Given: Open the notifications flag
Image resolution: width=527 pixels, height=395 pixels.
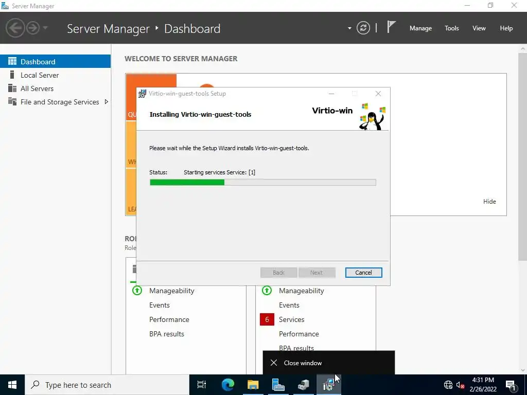Looking at the screenshot, I should tap(391, 27).
